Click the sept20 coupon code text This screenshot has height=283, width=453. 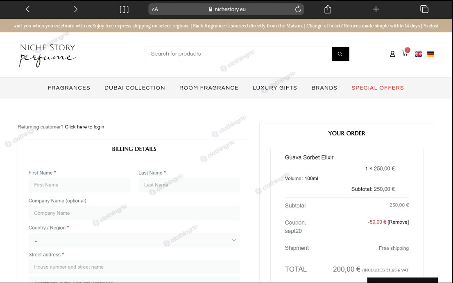click(x=293, y=231)
